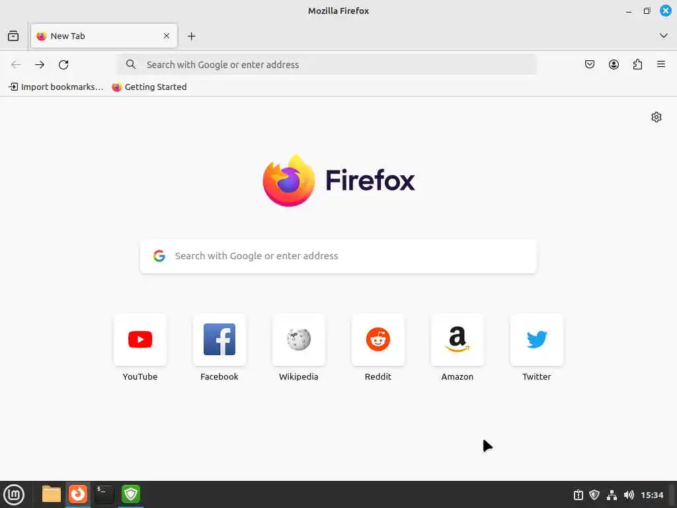Open the hamburger application menu

coord(661,64)
